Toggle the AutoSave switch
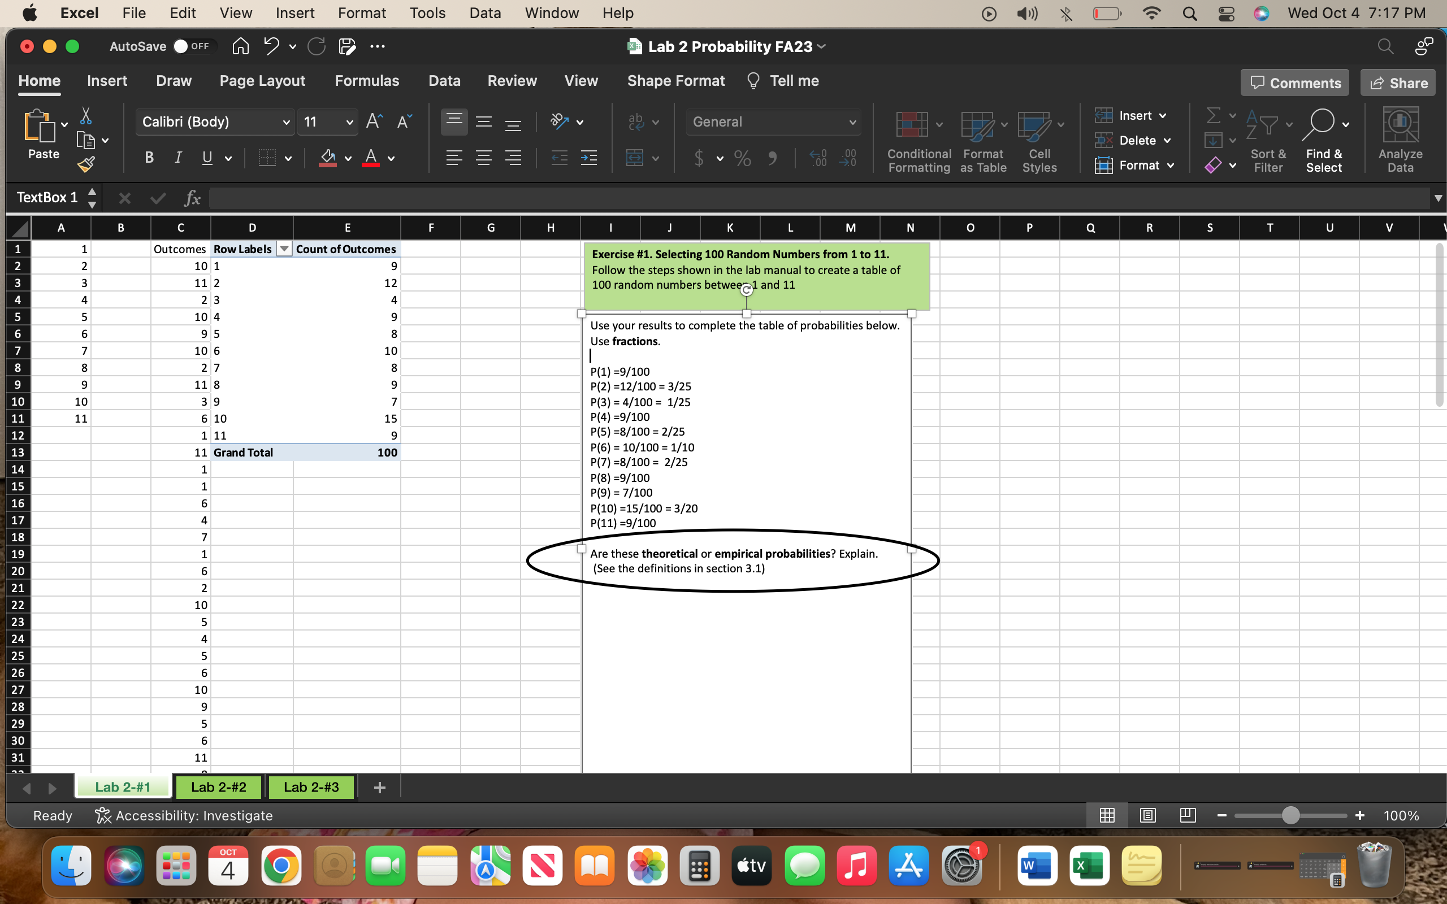The image size is (1447, 904). pyautogui.click(x=192, y=47)
